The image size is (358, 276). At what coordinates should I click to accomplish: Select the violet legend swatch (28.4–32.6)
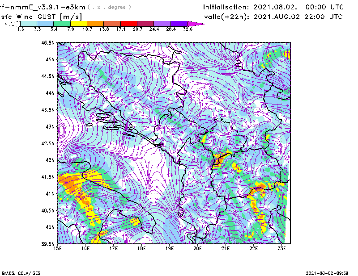coord(179,24)
